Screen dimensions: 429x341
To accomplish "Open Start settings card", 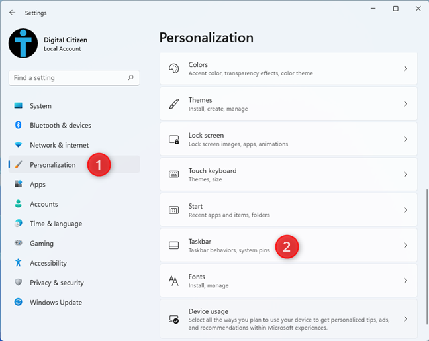I will click(289, 210).
